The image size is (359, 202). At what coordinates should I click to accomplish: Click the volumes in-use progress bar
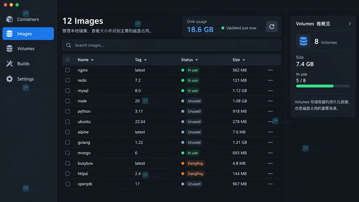click(323, 86)
